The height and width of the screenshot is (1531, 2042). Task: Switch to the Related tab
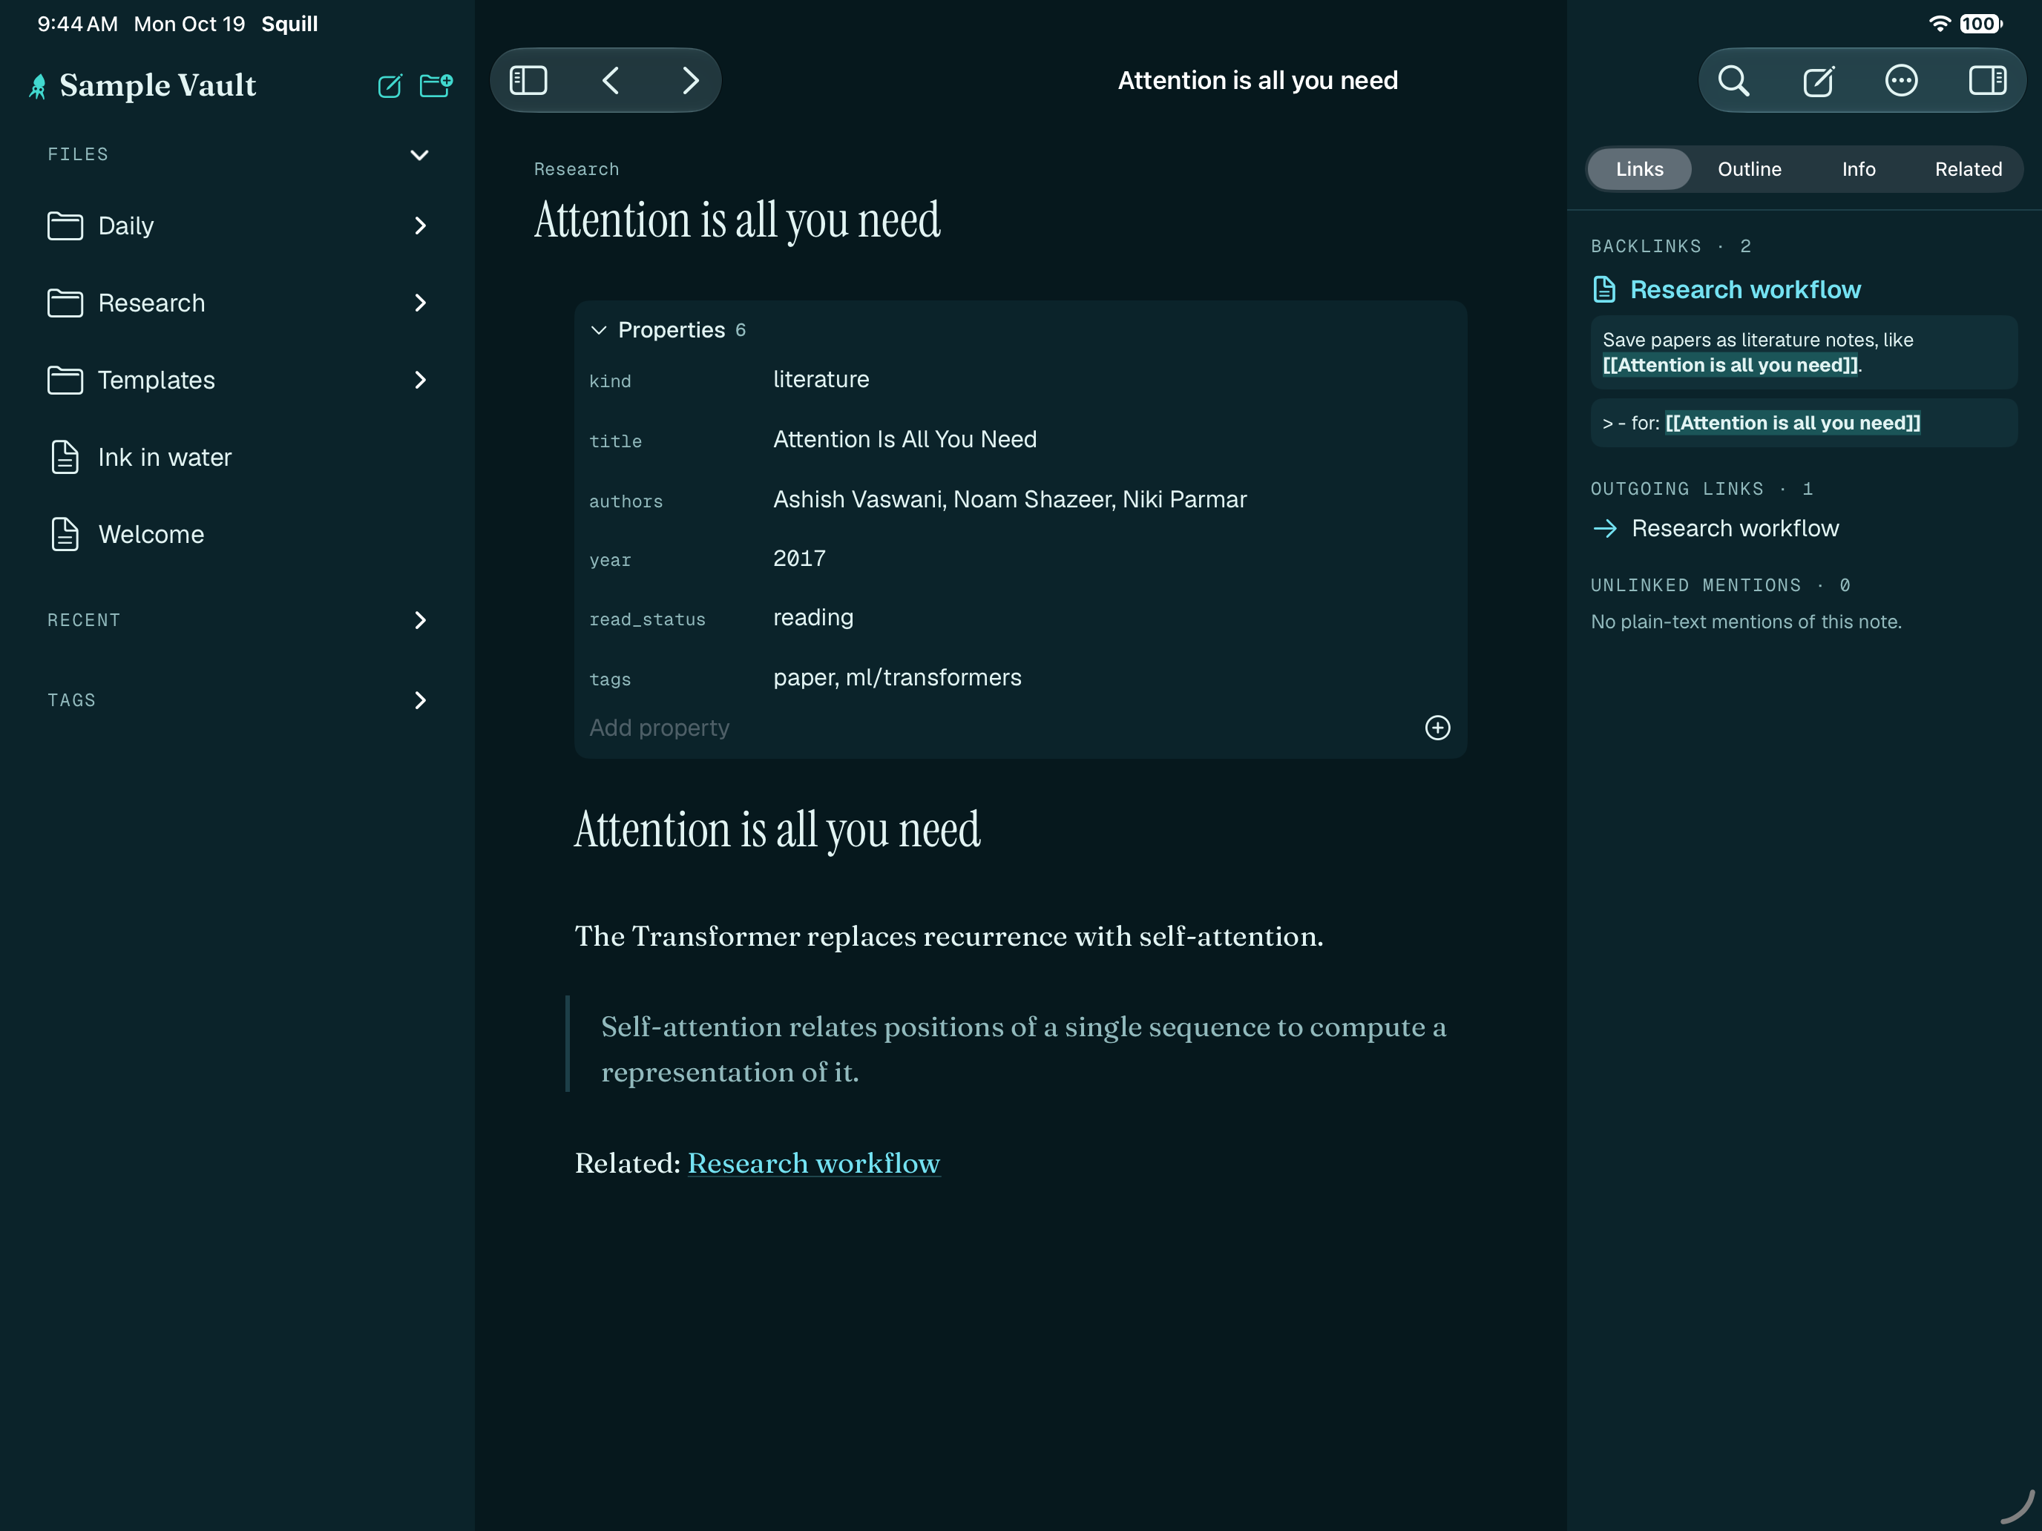click(x=1968, y=170)
